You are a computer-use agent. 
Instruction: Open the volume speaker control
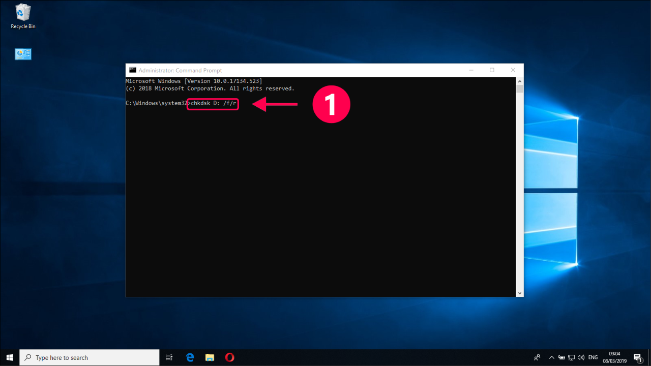(580, 357)
